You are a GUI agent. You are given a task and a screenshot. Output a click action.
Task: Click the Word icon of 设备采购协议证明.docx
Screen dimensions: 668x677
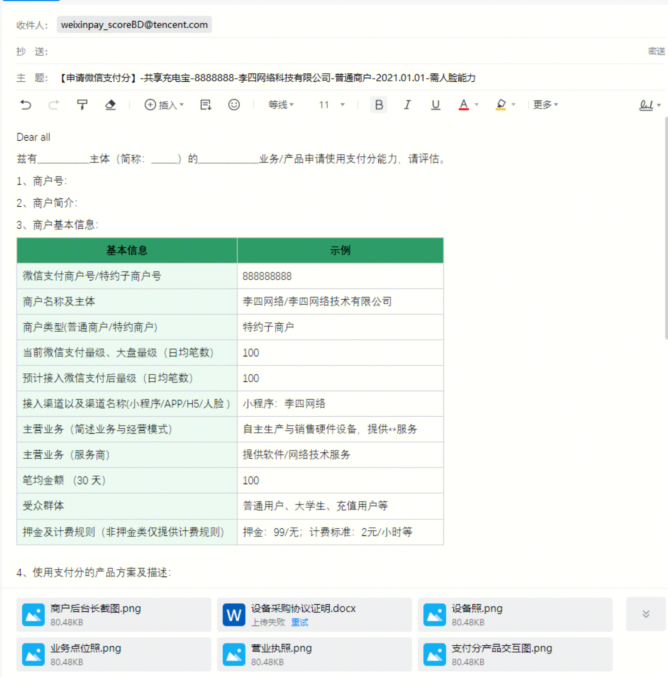234,615
